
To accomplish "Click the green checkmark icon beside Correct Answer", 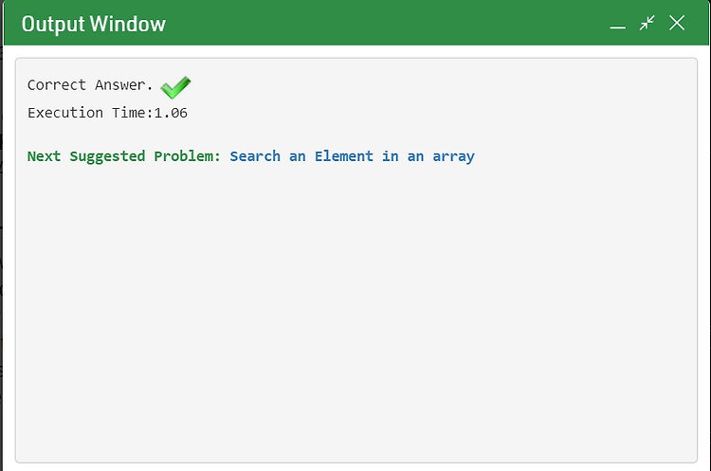I will (175, 87).
